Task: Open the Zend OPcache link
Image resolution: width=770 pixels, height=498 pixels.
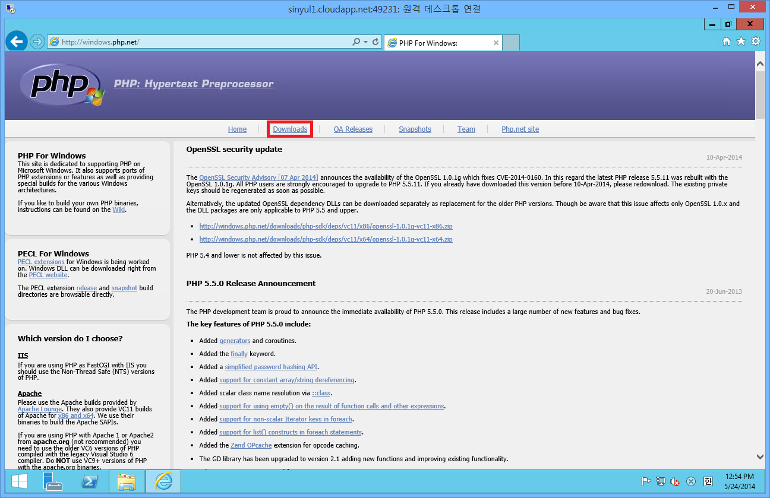Action: tap(251, 445)
